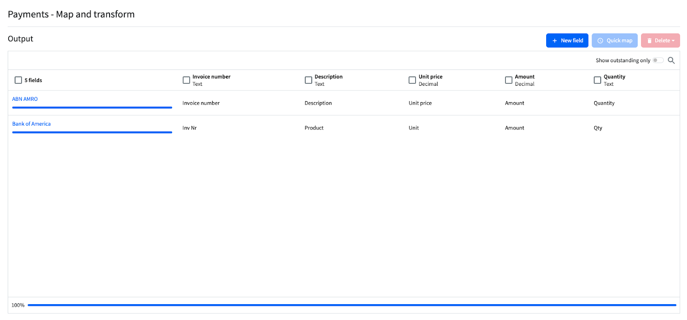Check the Quantity field checkbox
This screenshot has height=320, width=687.
pyautogui.click(x=597, y=80)
